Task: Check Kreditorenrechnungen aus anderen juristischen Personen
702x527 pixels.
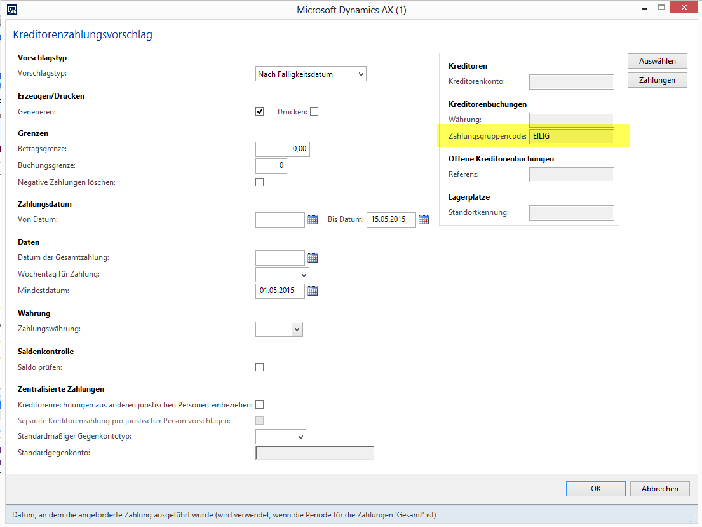Action: tap(259, 405)
